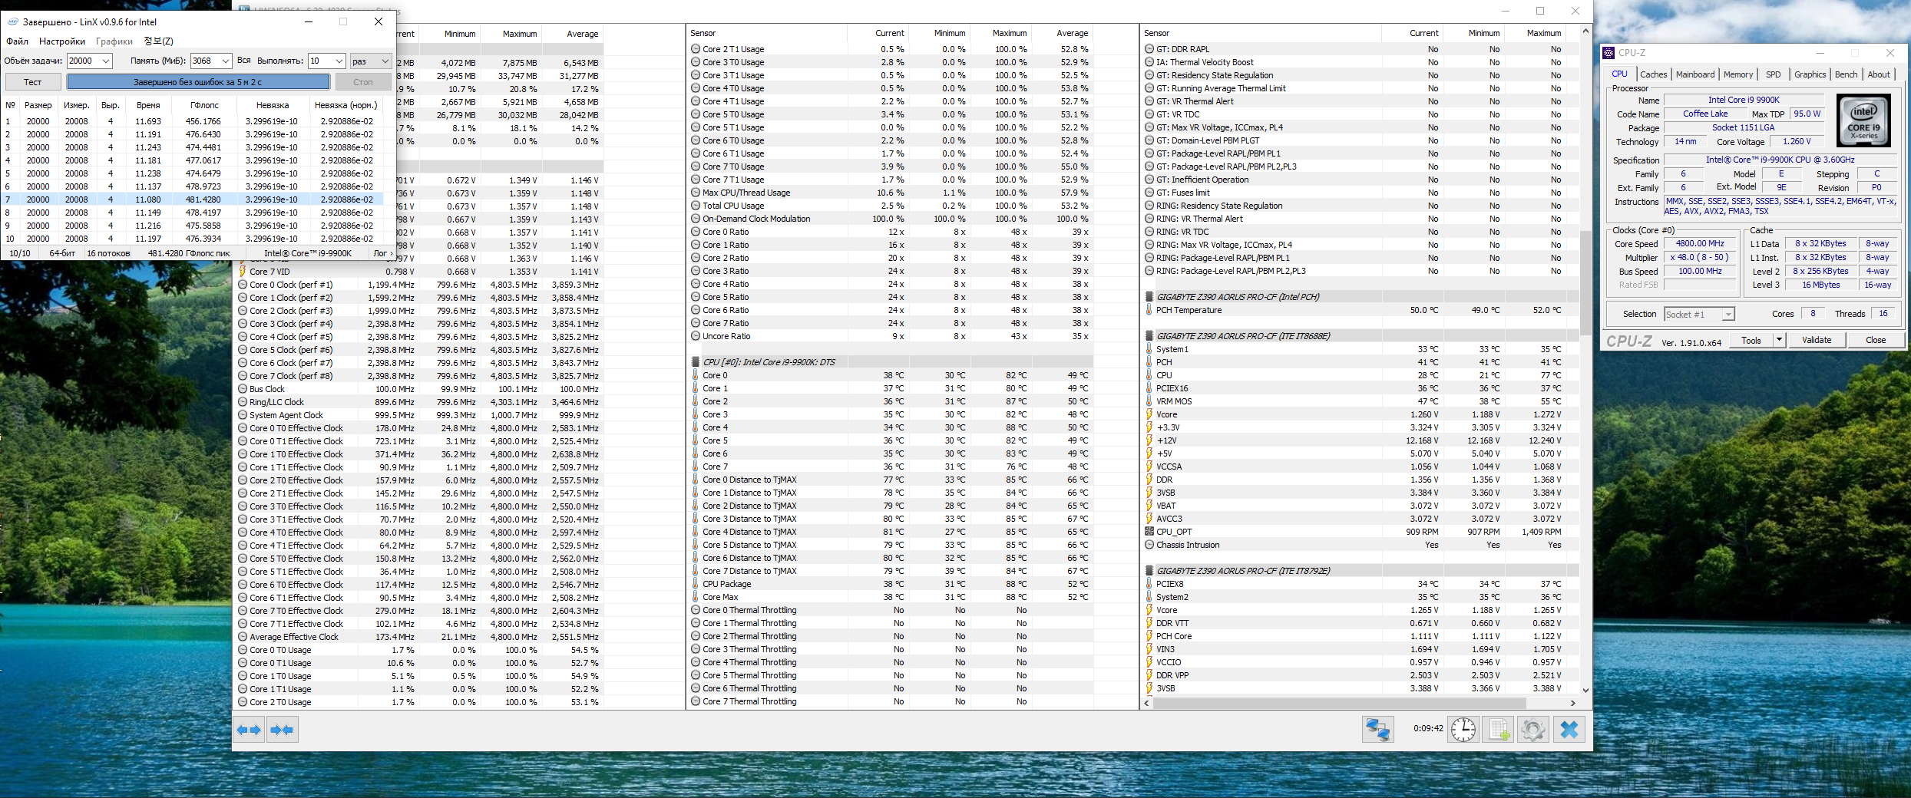The height and width of the screenshot is (798, 1911).
Task: Click Total CPU Usage sensor icon
Action: click(x=696, y=206)
